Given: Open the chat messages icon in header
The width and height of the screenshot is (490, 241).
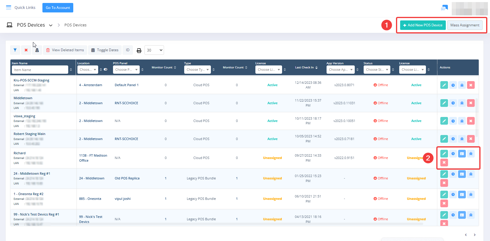Looking at the screenshot, I should coord(444,8).
